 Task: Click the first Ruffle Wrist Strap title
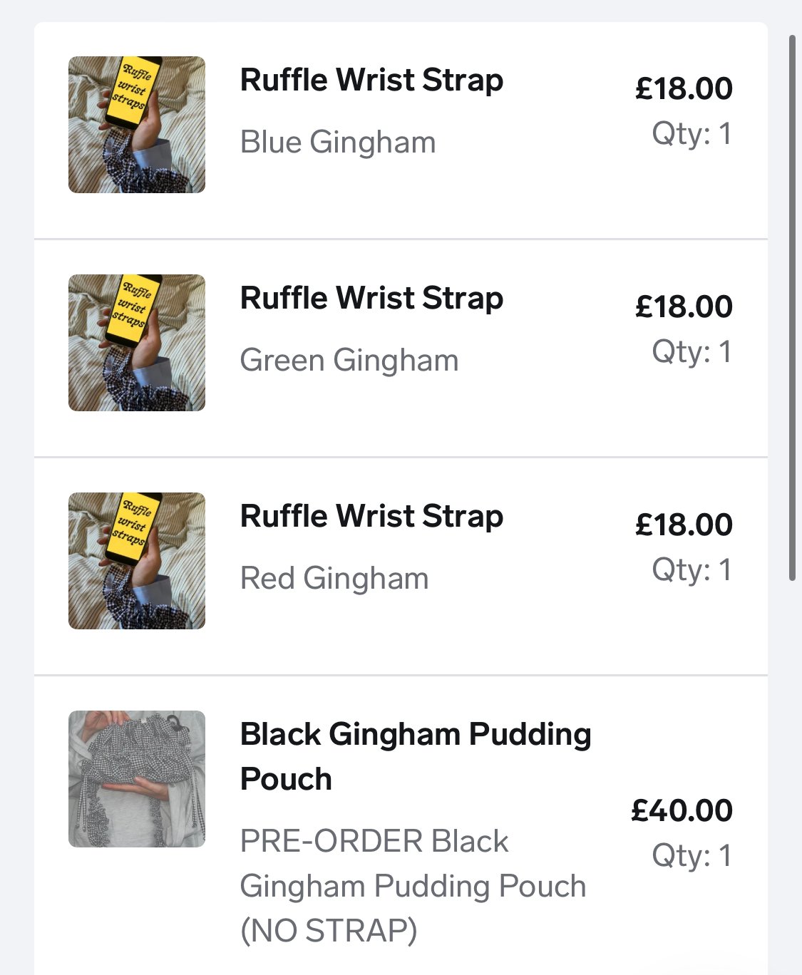[371, 80]
